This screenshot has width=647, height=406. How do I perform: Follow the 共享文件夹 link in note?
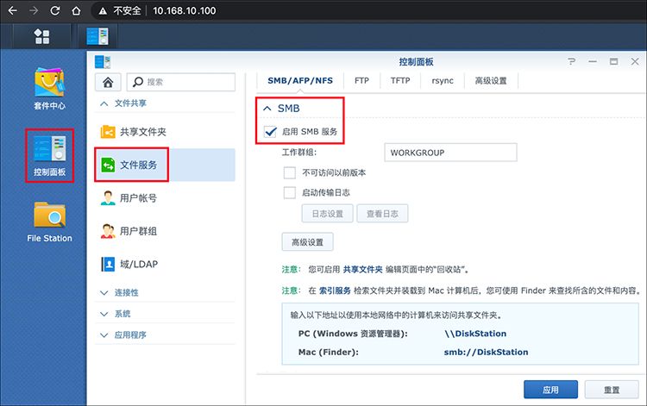point(362,270)
